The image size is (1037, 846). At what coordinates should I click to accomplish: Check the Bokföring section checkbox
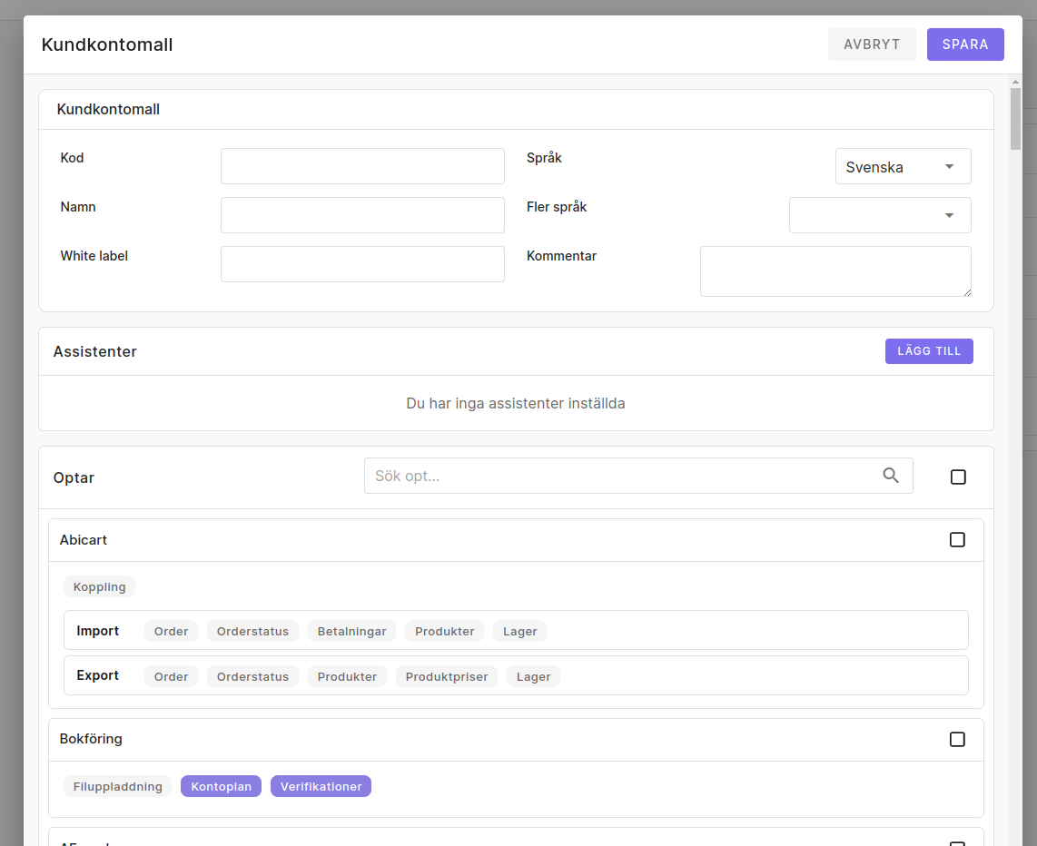click(x=957, y=739)
